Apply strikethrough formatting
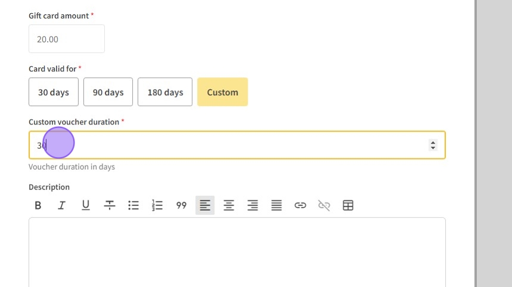 (x=110, y=205)
